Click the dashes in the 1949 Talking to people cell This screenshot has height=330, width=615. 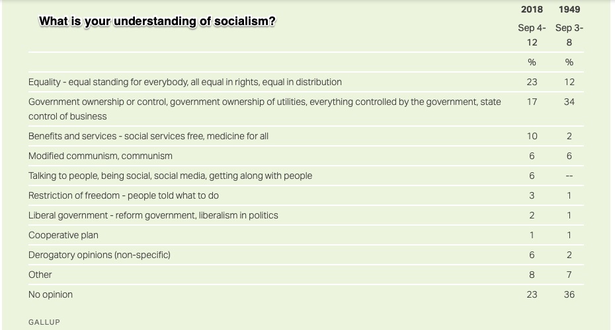pos(569,176)
